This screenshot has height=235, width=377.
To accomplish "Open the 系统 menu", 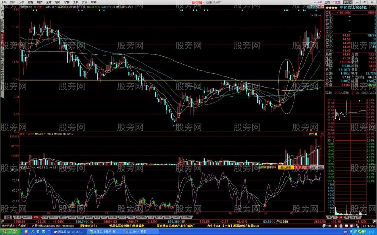I will tap(4, 2).
